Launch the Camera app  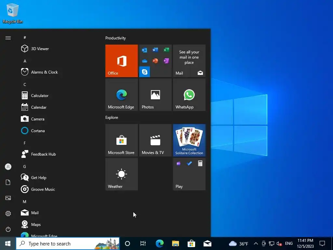pos(57,119)
